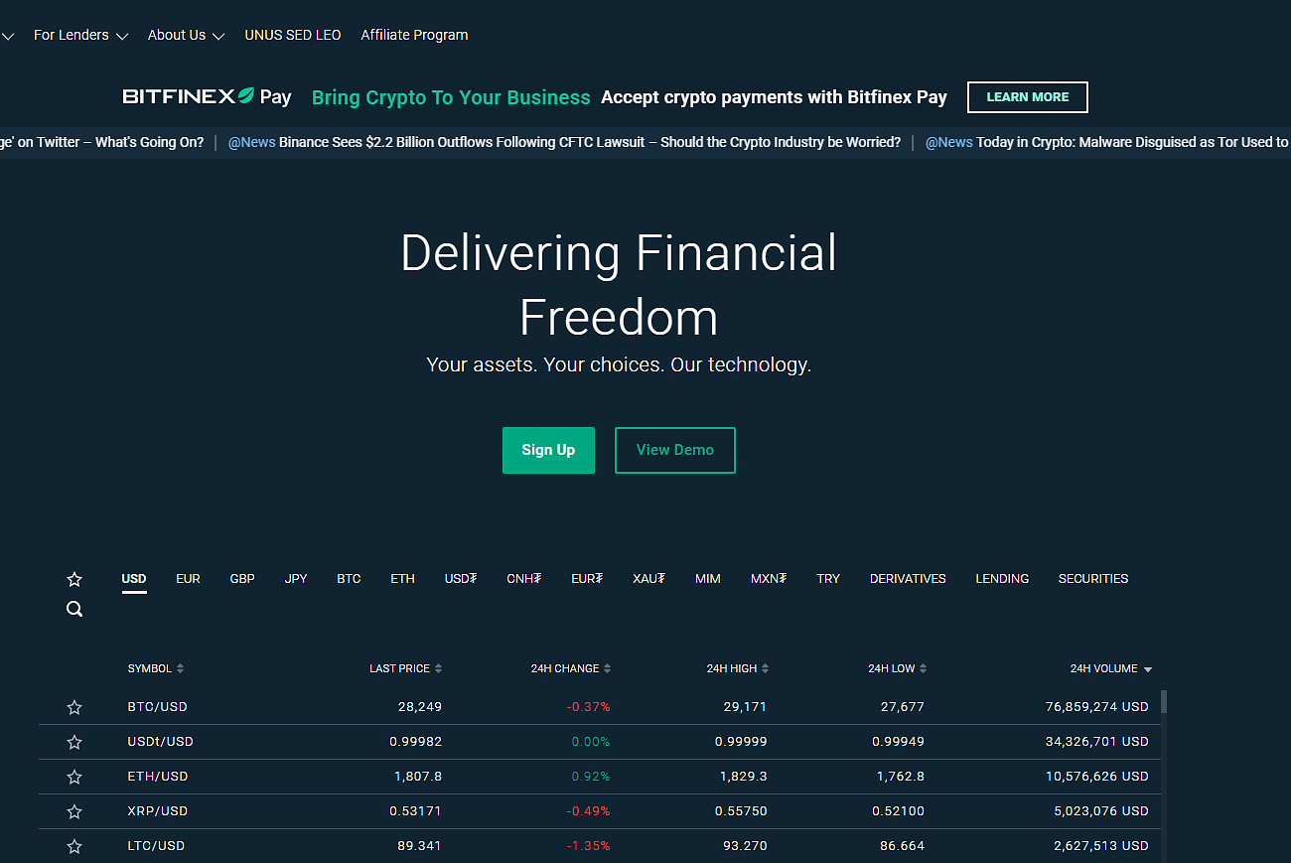Favorite the XRP/USD row star
The width and height of the screenshot is (1291, 863).
[74, 811]
